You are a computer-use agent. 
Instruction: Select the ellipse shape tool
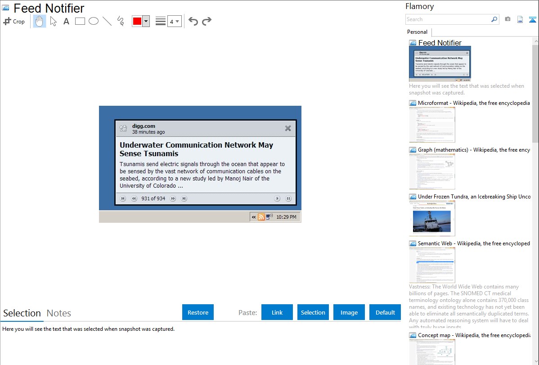[x=94, y=21]
